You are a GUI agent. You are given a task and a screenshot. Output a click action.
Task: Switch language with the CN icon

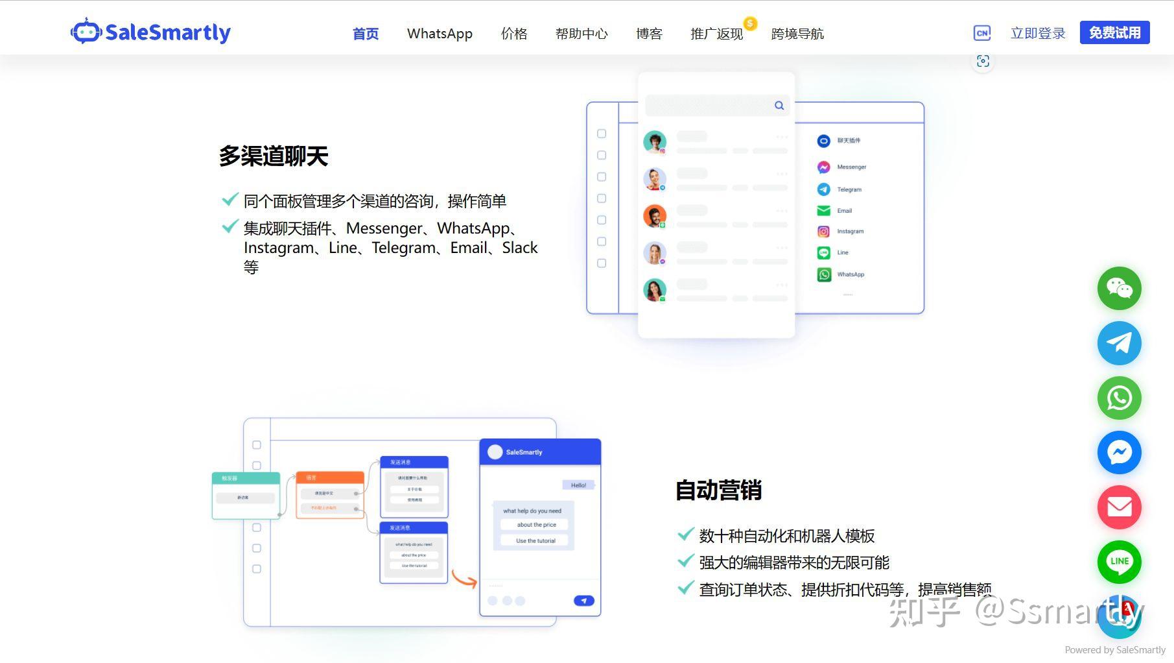982,32
